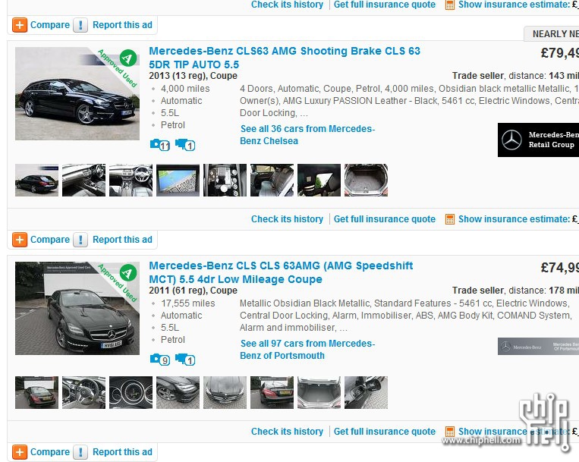
Task: Click '17,555 miles' specification text
Action: tap(188, 303)
